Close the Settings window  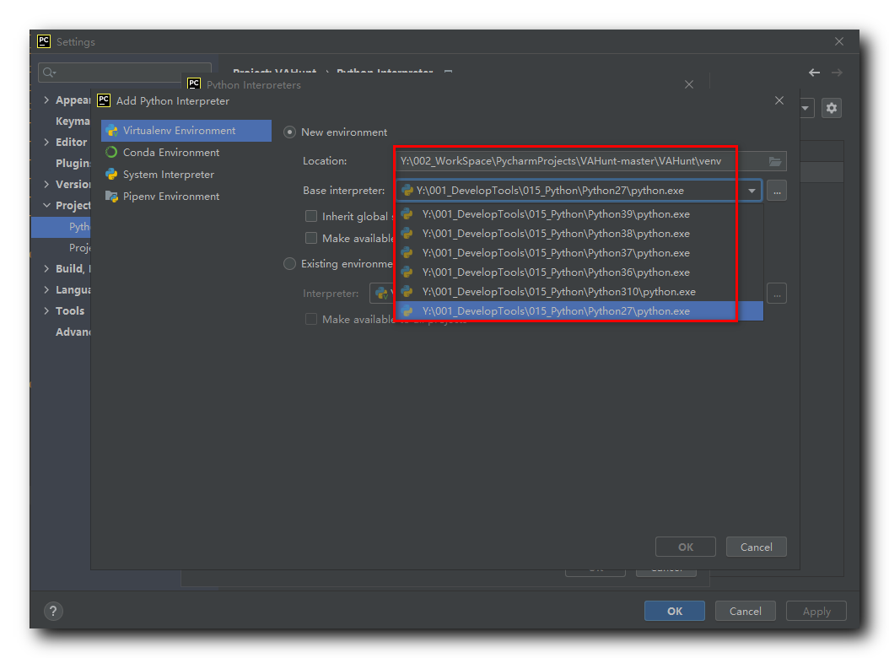coord(839,41)
